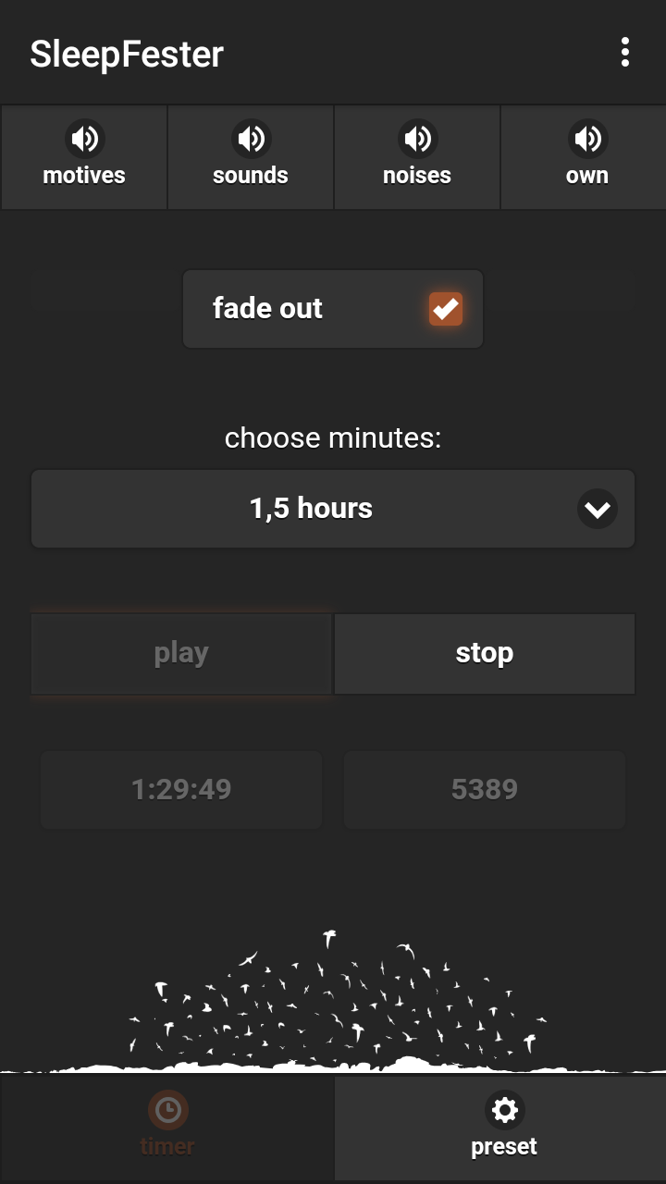Switch to the preset tab label
The width and height of the screenshot is (666, 1184).
(504, 1147)
